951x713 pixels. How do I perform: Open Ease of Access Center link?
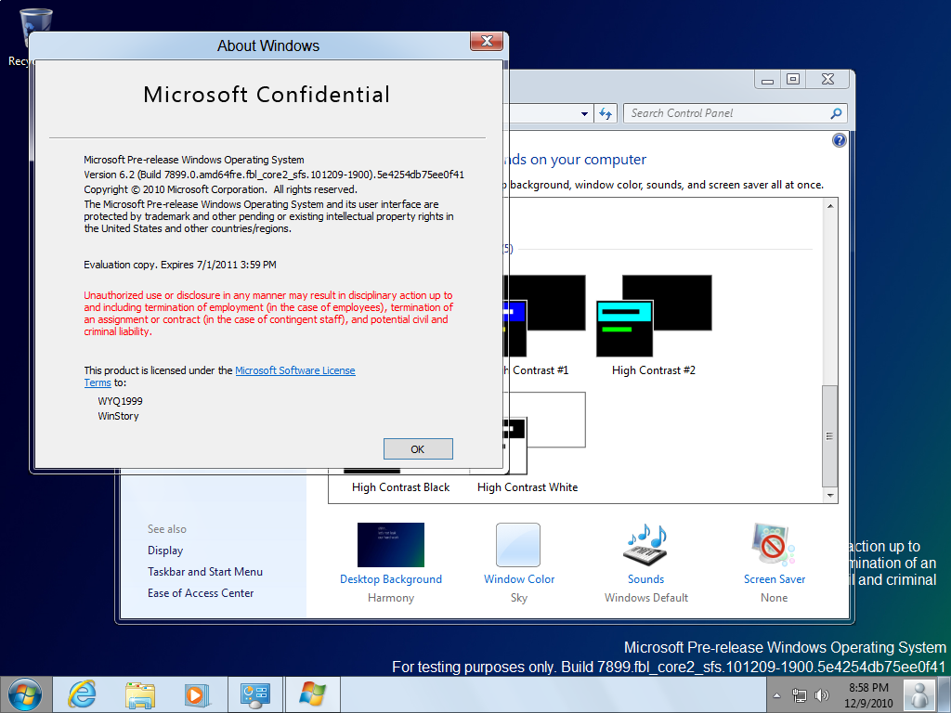tap(201, 593)
